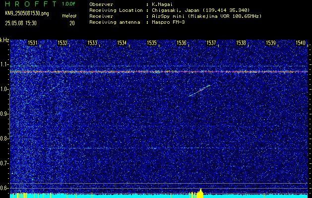Click the 1535 time axis marker
Screen dimensions: 312x198
click(152, 43)
